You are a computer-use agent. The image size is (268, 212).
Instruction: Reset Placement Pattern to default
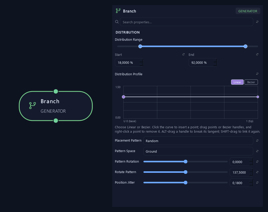pos(257,141)
